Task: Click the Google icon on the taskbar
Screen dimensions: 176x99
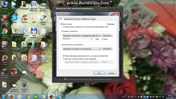Action: point(20,97)
